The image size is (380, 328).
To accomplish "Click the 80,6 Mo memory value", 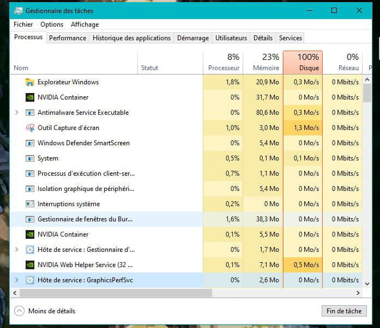I will coord(268,113).
